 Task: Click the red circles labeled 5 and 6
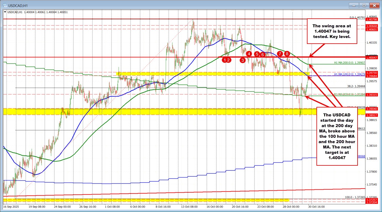(x=260, y=54)
